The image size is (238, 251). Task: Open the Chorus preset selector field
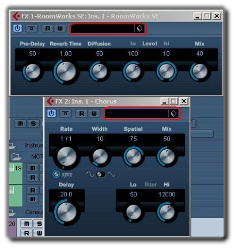[x=142, y=114]
